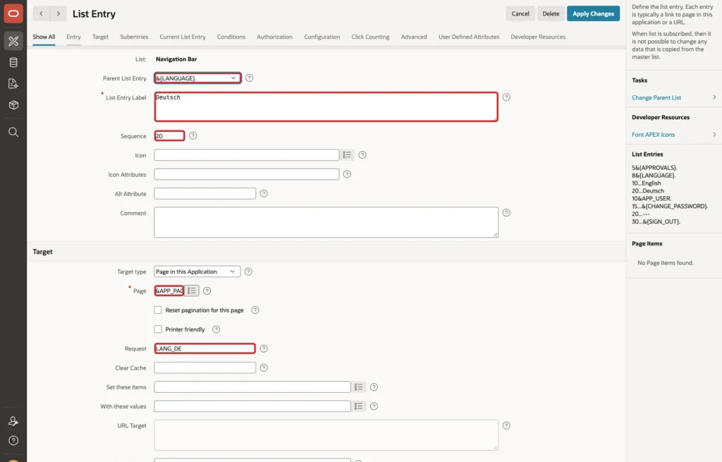Open the Administration user icon
The width and height of the screenshot is (722, 462).
click(x=13, y=421)
